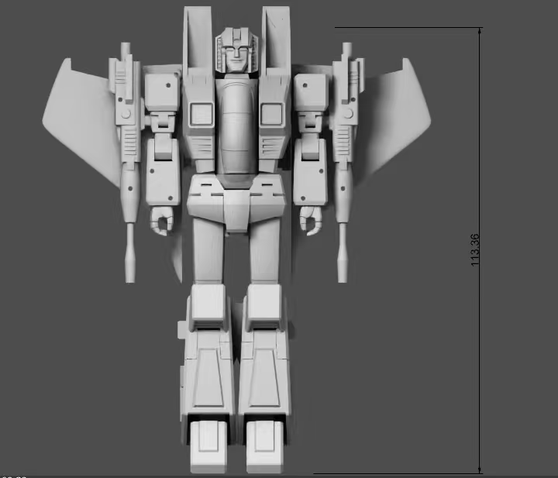Select the 113.36 height dimension label
The image size is (558, 478).
[x=475, y=249]
